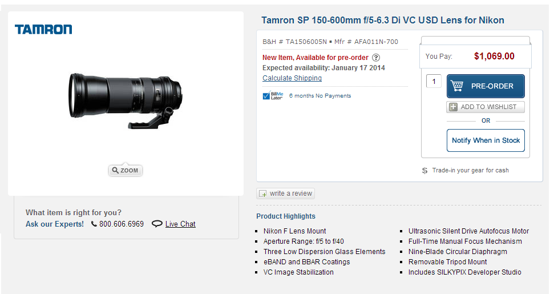Open the Calculate Shipping link
Screen dimensions: 554x294
292,78
